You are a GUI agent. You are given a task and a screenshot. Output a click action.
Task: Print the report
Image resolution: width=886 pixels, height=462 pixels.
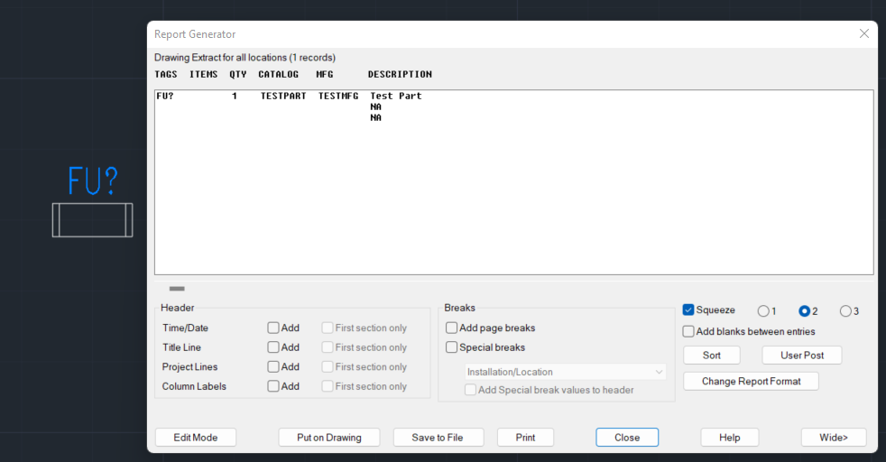(525, 437)
